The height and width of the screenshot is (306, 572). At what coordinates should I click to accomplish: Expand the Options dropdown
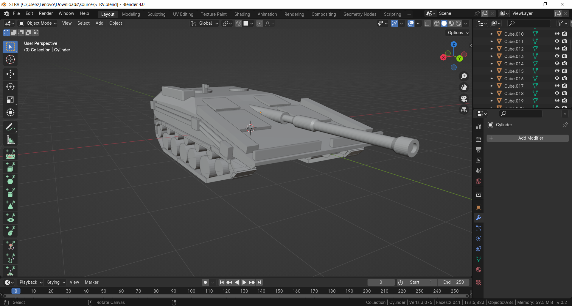(x=458, y=33)
